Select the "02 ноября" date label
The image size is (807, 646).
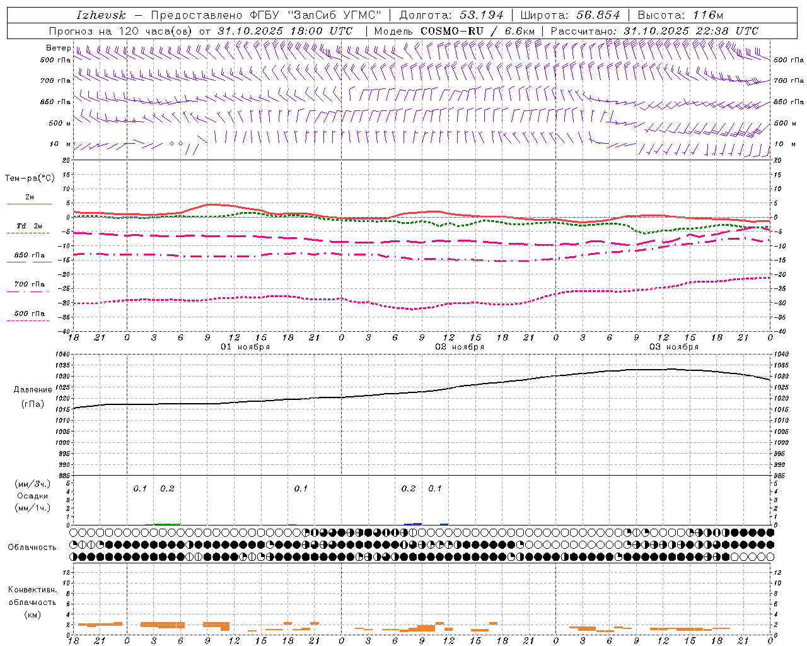click(x=460, y=347)
